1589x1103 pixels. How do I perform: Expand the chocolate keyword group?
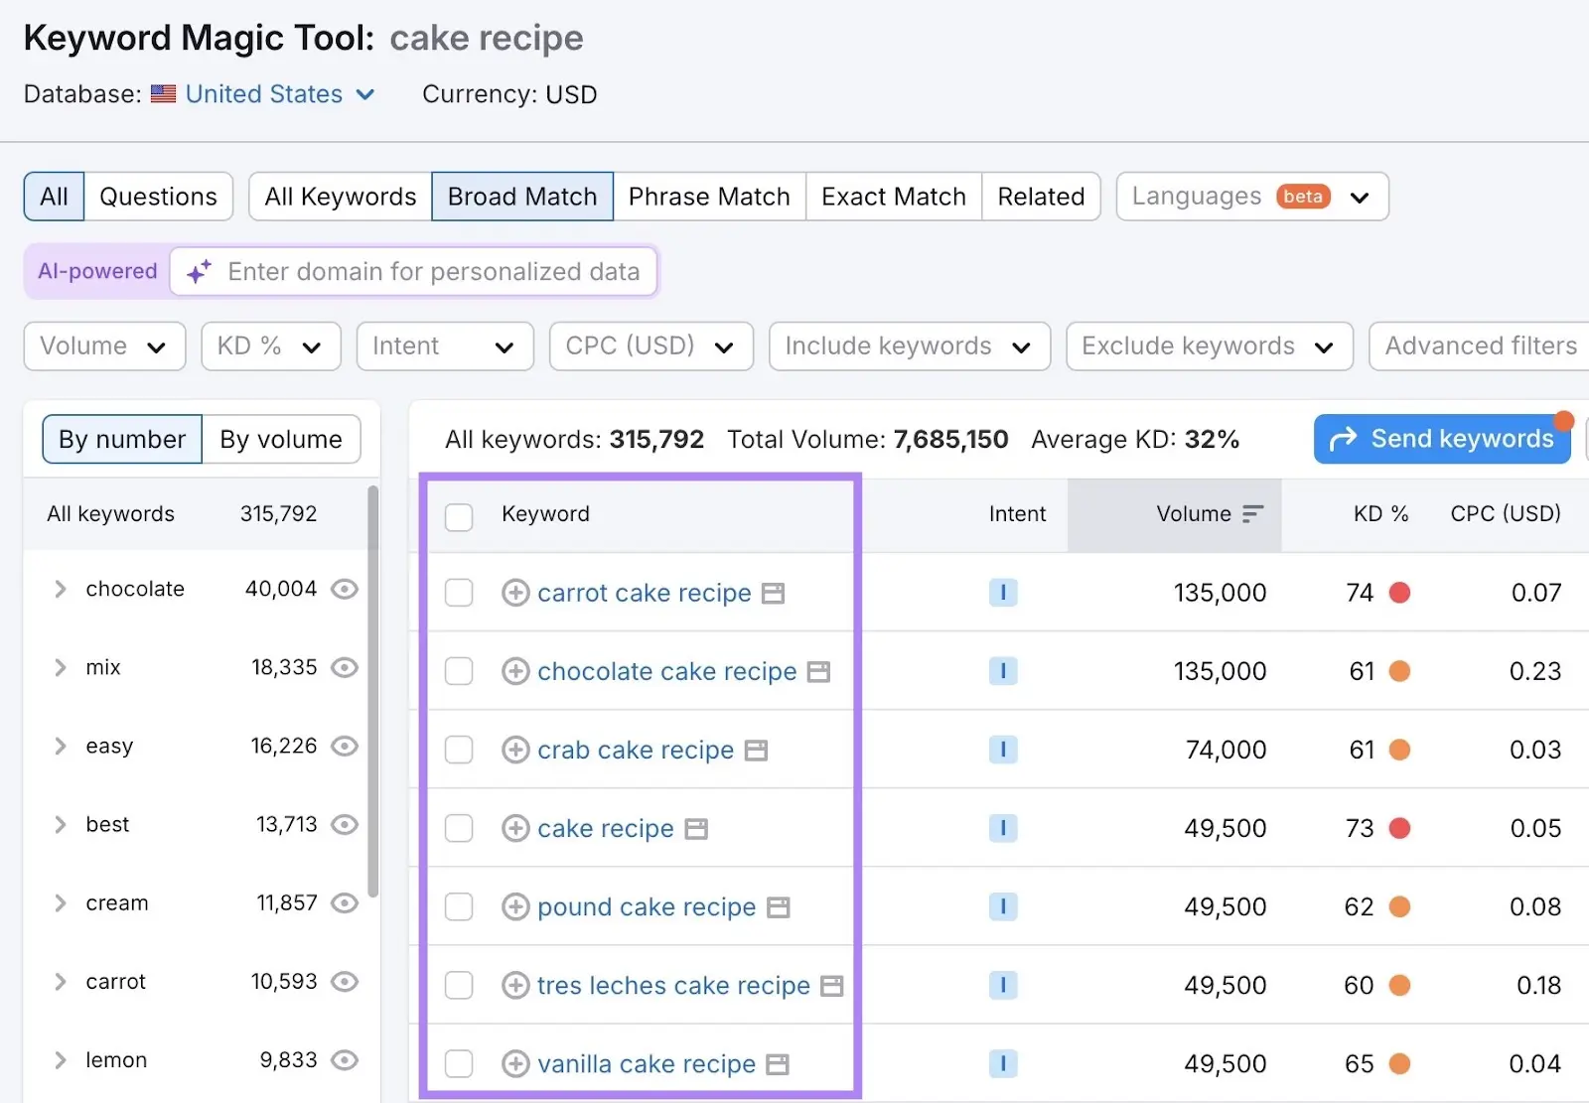tap(60, 588)
